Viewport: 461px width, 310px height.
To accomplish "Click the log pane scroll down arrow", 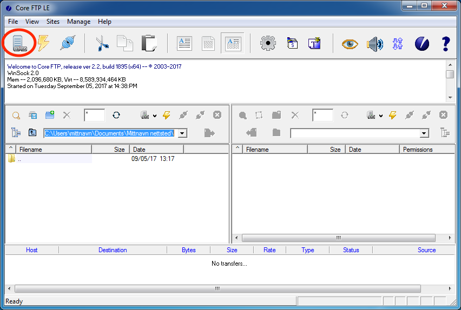I will coord(450,97).
